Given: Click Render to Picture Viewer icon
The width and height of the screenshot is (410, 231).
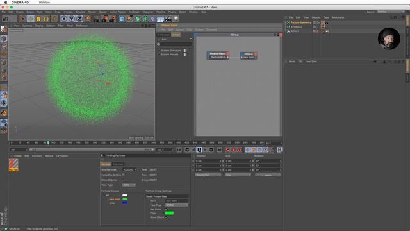Looking at the screenshot, I should tap(104, 19).
